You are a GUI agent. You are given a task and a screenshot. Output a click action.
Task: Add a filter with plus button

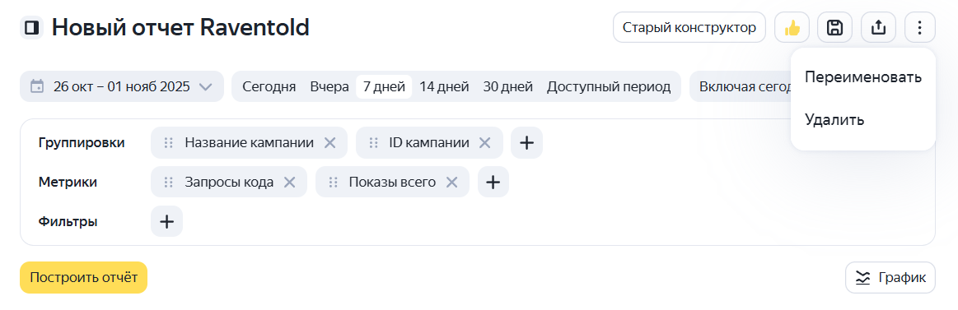pos(166,221)
